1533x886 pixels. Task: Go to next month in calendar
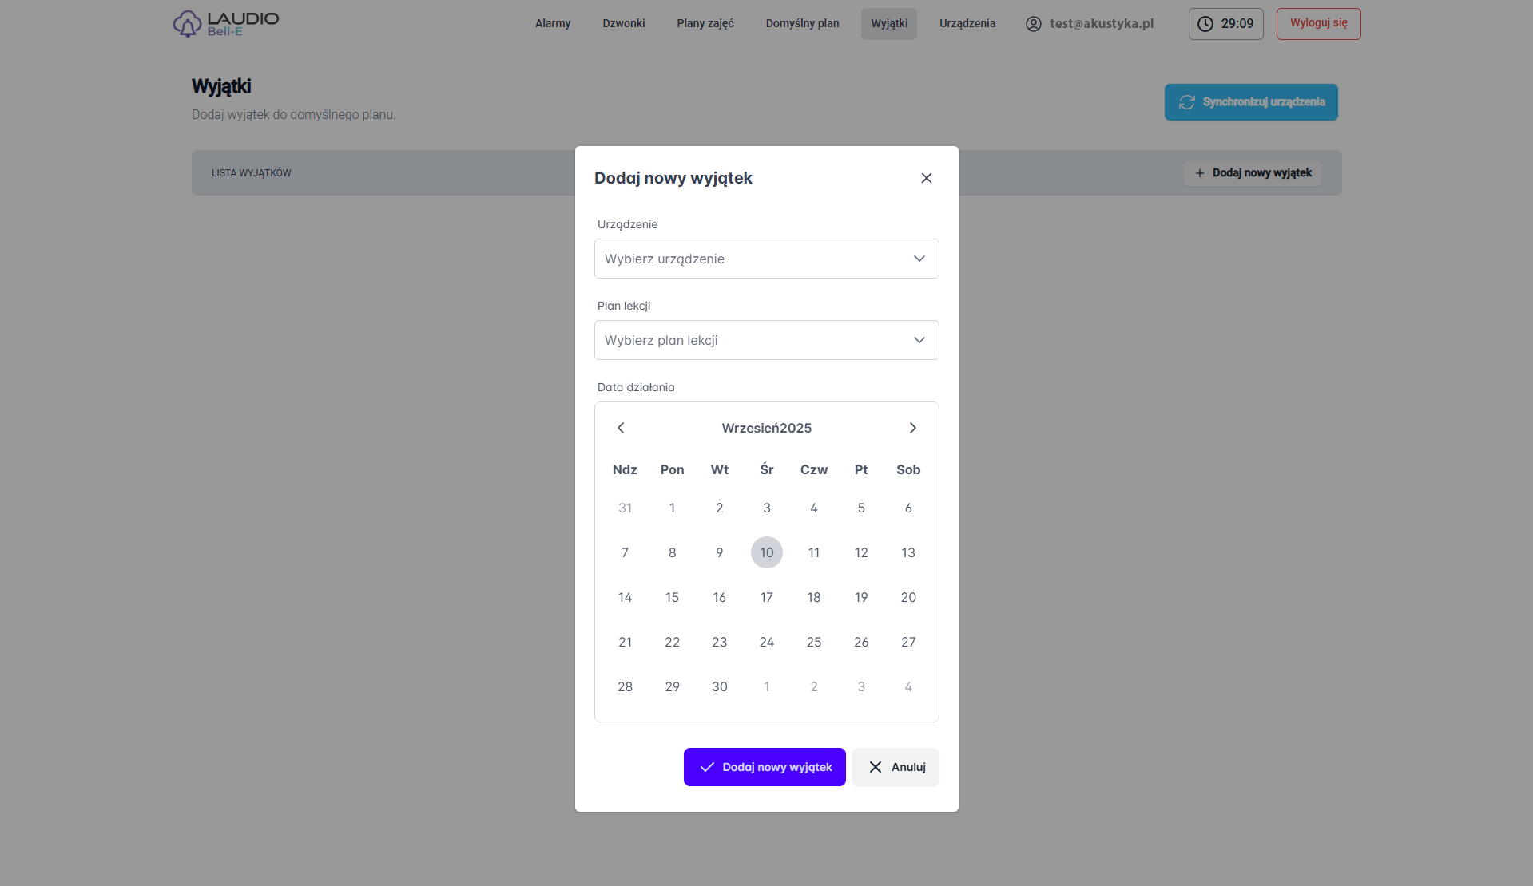pyautogui.click(x=912, y=428)
